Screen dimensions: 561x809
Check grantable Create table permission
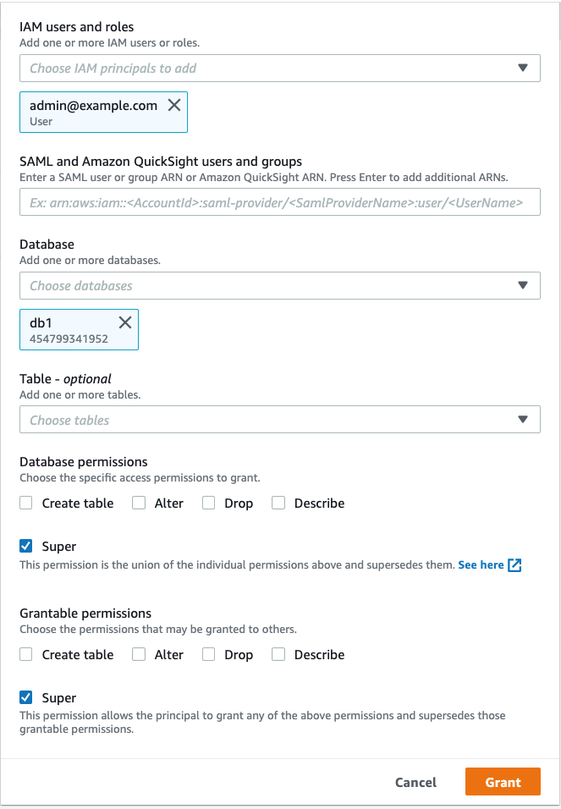(x=26, y=655)
